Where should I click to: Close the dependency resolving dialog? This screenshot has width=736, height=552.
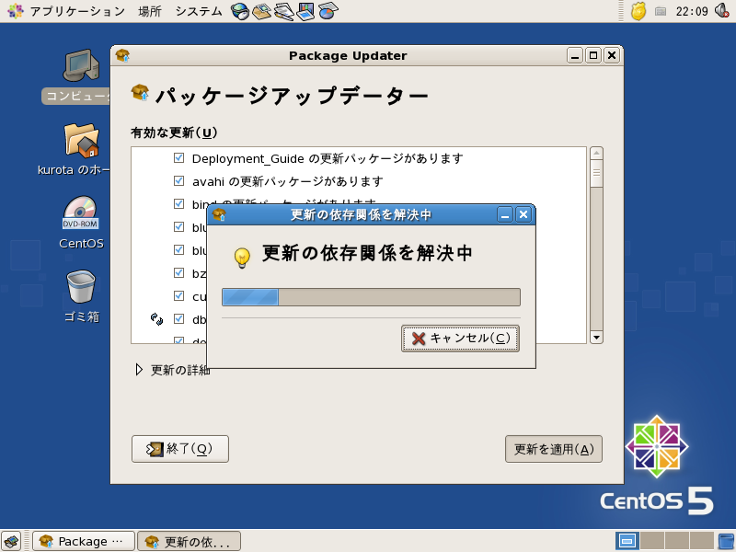(523, 215)
